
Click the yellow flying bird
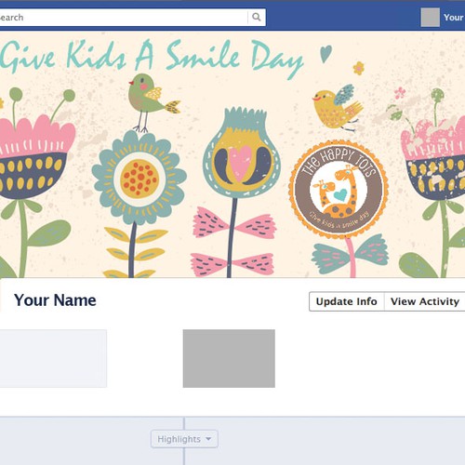tap(338, 107)
